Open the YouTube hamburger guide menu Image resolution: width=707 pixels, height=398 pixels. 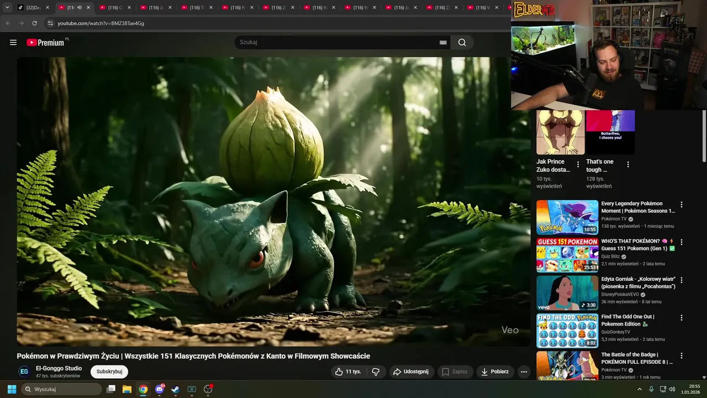point(13,43)
